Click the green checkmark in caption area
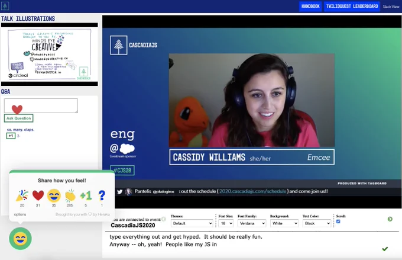This screenshot has height=260, width=402. coord(385,249)
